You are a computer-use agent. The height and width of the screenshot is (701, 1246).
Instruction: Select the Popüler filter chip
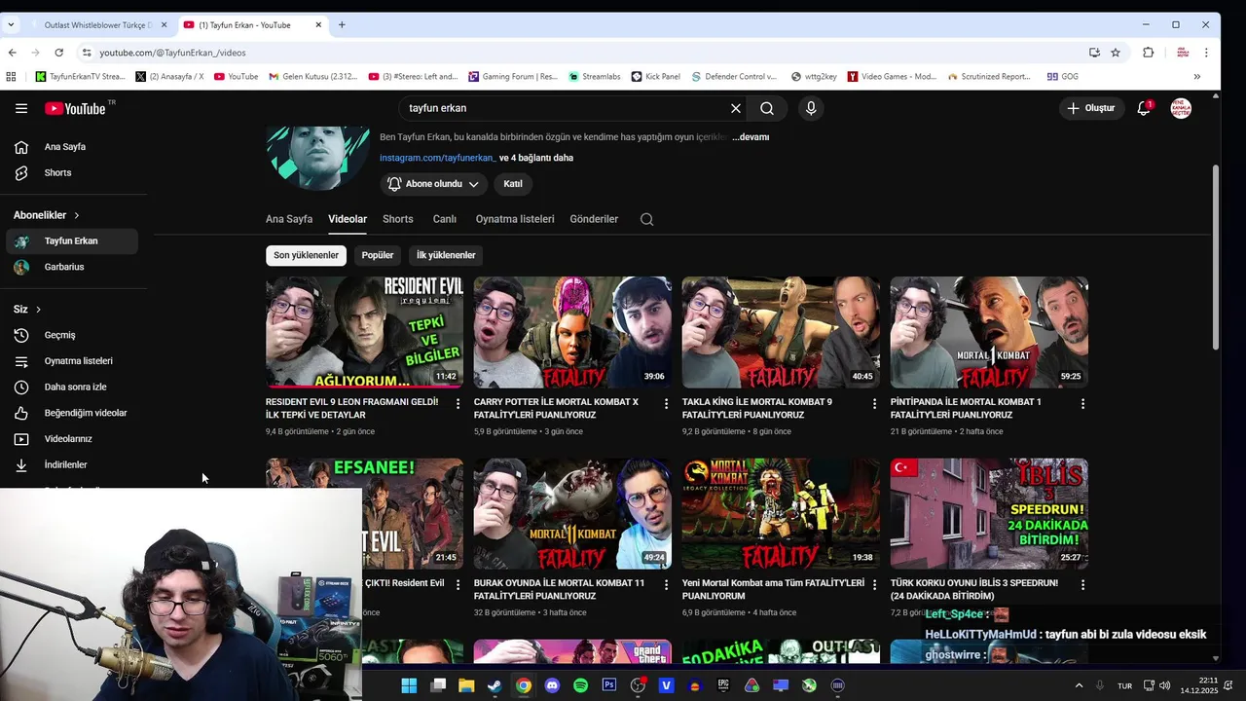coord(378,255)
